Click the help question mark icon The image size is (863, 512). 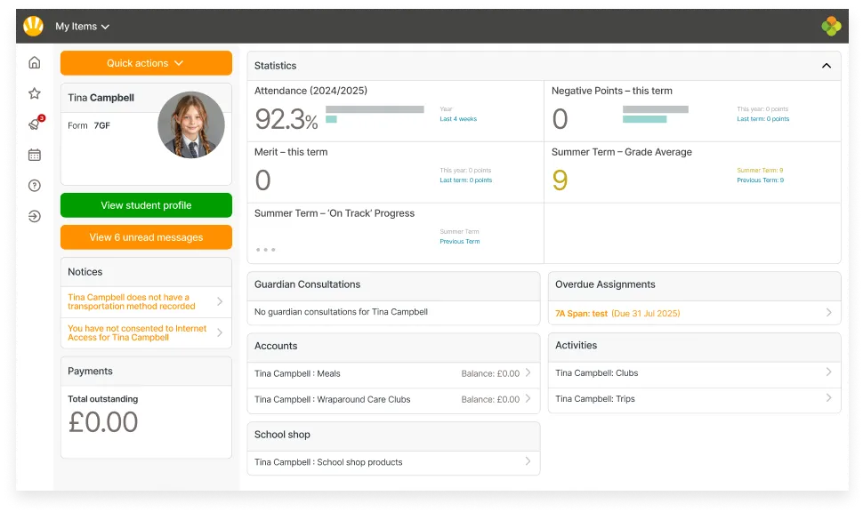(35, 186)
